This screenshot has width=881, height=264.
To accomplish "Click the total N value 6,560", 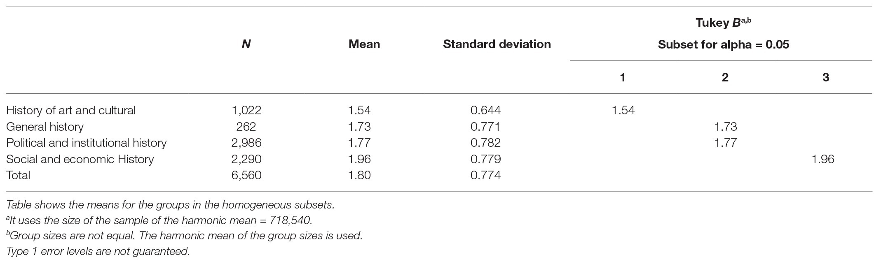I will click(246, 175).
